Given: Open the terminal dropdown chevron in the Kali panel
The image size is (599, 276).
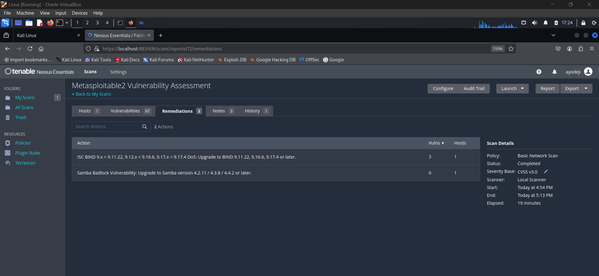Looking at the screenshot, I should point(67,23).
